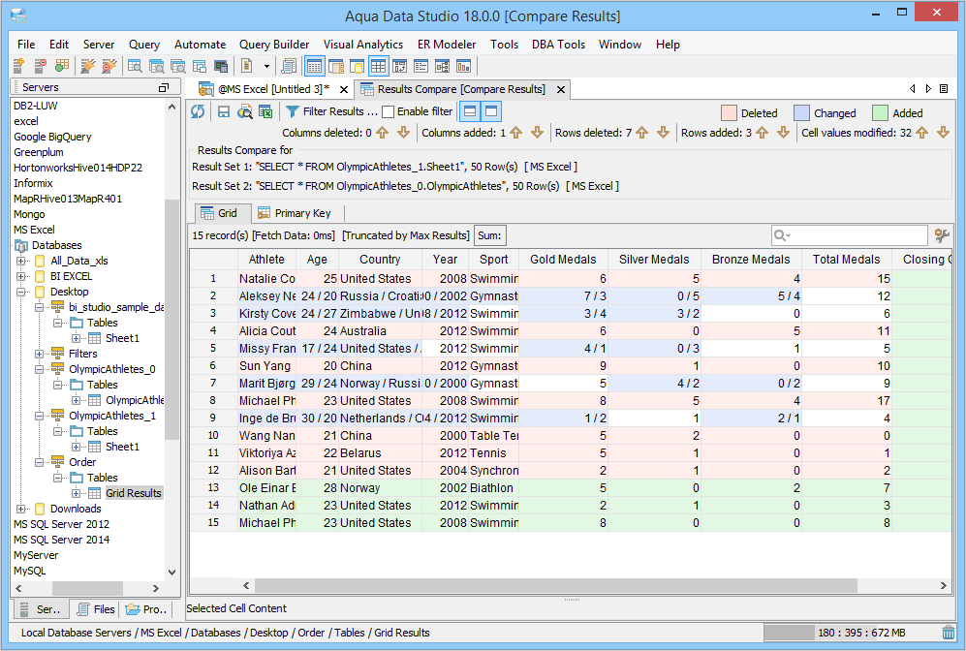Expand the Downloads folder node
This screenshot has width=966, height=651.
coord(21,509)
